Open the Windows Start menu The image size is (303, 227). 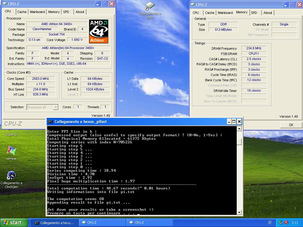(x=14, y=223)
